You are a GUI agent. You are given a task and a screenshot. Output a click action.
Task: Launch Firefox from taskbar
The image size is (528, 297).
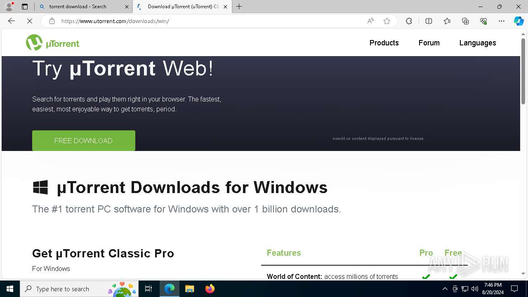tap(210, 289)
